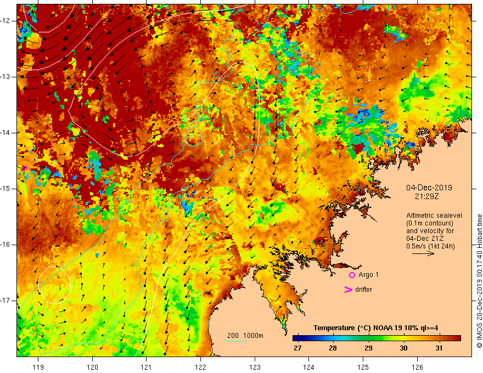Click the '04-Dec 21Z' velocity date text
This screenshot has height=373, width=483.
tap(424, 239)
